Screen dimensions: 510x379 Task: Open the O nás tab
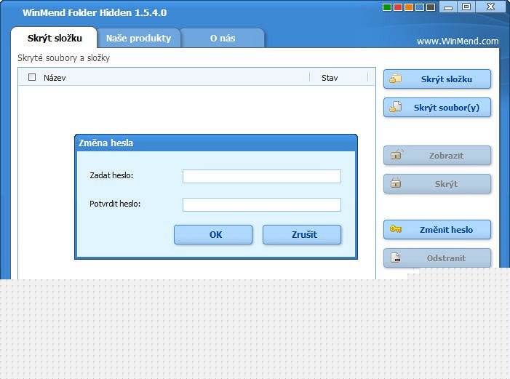tap(222, 38)
